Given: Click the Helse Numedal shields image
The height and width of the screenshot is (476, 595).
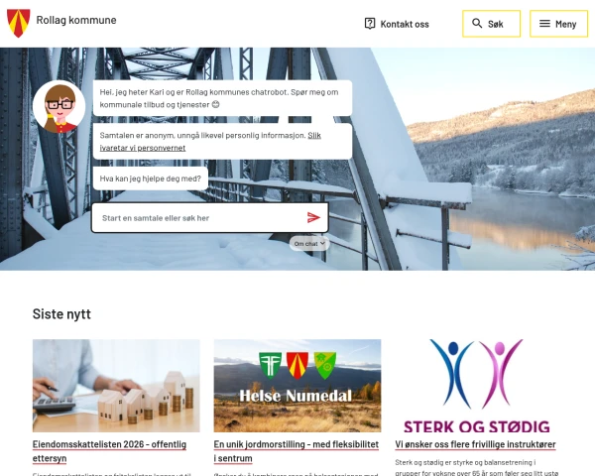Looking at the screenshot, I should tap(297, 386).
